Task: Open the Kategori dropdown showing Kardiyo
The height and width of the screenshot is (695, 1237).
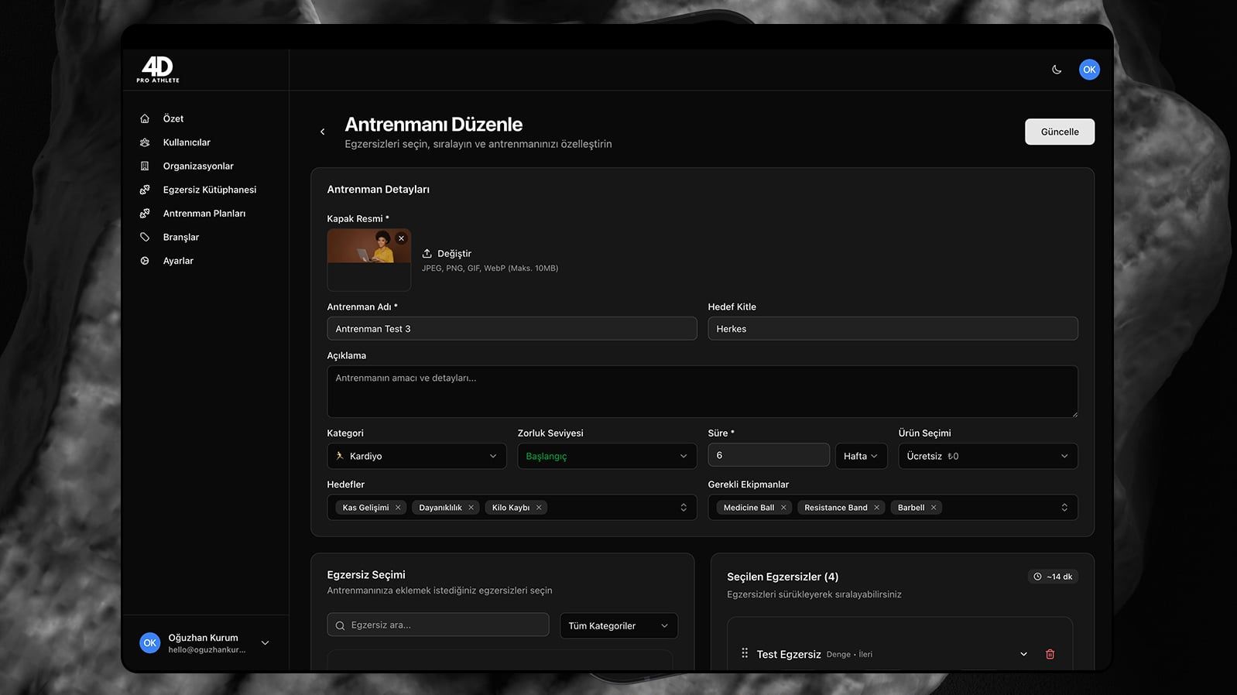Action: tap(416, 456)
